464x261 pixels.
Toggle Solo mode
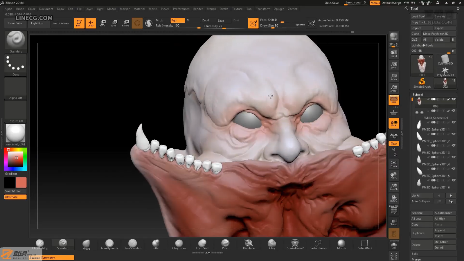point(394,245)
